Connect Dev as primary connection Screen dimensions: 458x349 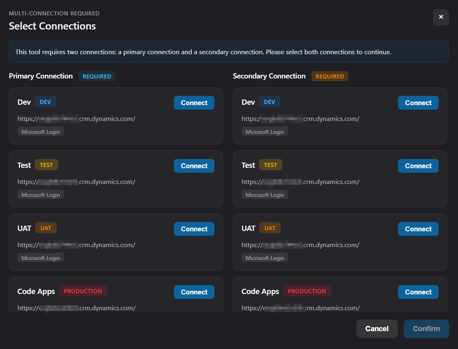194,103
